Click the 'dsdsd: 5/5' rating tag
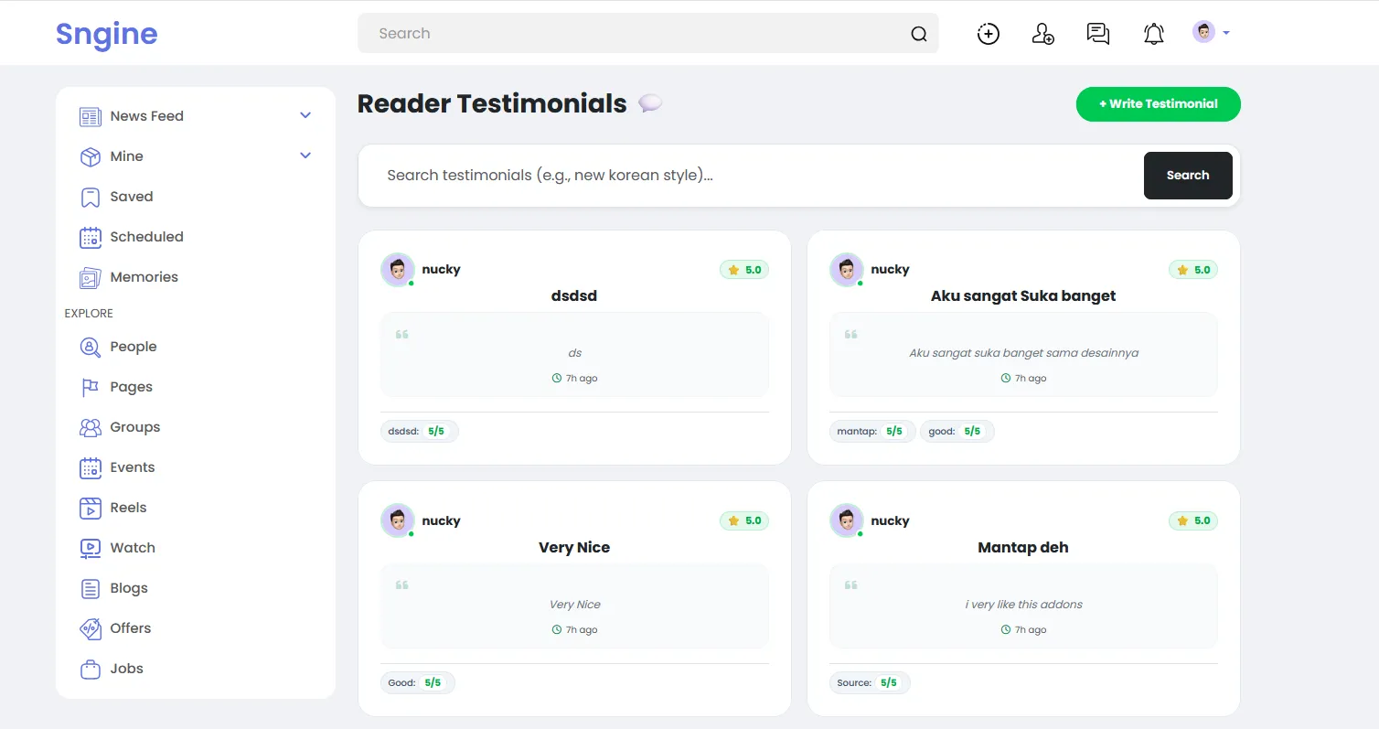This screenshot has height=729, width=1379. [419, 431]
